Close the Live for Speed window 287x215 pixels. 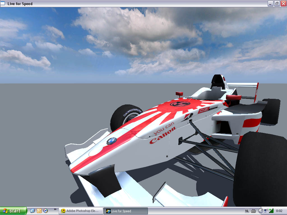point(283,3)
